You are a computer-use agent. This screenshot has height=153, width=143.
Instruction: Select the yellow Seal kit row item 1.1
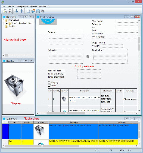click(x=73, y=142)
